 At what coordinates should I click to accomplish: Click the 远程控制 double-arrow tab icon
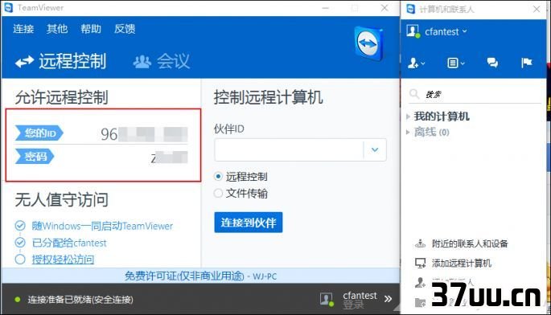pos(24,62)
